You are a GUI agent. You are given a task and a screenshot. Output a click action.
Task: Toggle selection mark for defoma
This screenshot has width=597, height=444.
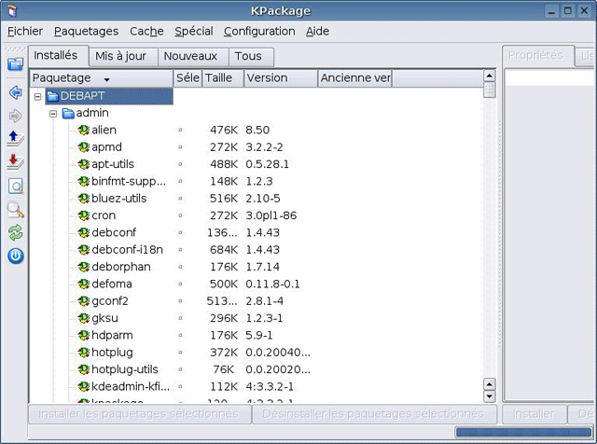180,284
